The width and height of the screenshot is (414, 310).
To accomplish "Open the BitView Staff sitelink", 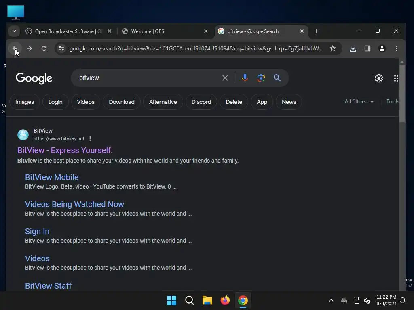I will pos(49,286).
